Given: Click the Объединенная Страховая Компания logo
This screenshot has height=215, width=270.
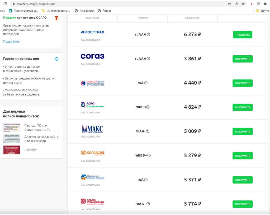Looking at the screenshot, I should [x=92, y=177].
